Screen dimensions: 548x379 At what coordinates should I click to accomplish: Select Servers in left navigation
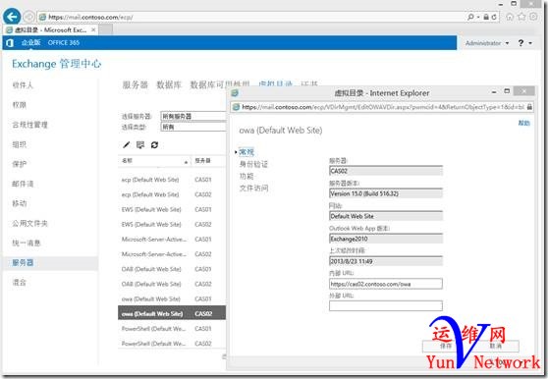(x=50, y=263)
